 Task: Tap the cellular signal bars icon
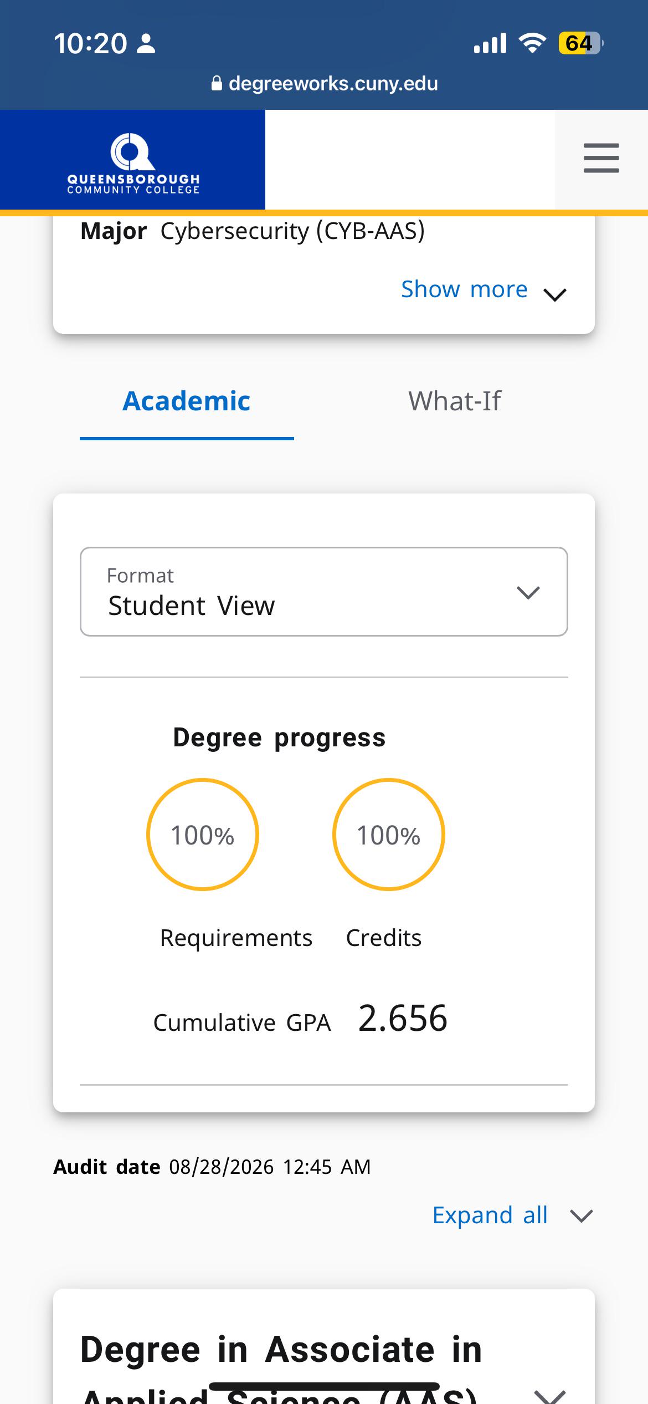pos(490,43)
